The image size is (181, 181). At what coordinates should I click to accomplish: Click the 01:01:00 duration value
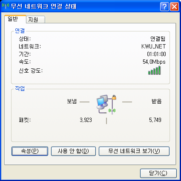pyautogui.click(x=156, y=54)
